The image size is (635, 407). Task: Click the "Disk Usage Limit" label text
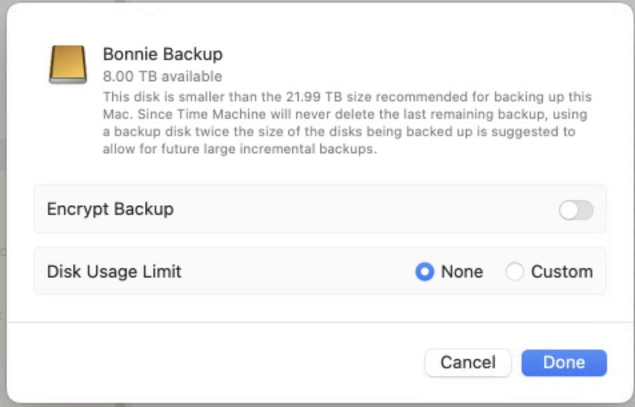point(114,272)
